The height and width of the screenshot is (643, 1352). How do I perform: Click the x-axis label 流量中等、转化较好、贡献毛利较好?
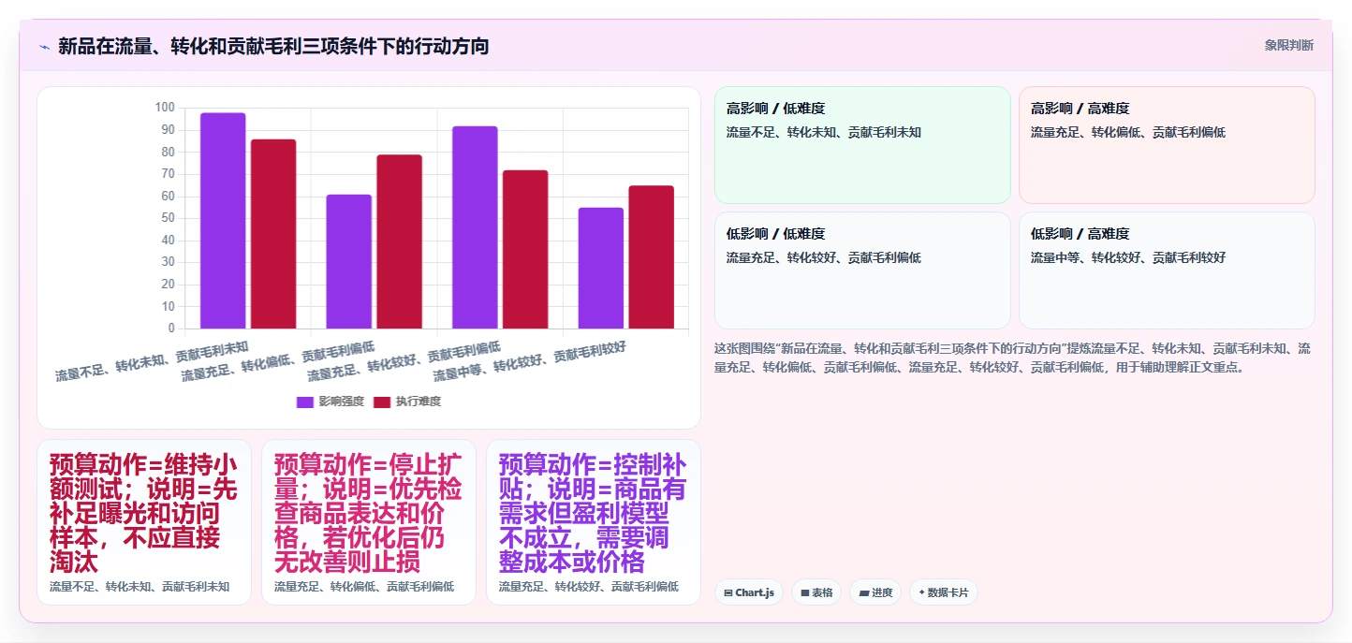(x=530, y=361)
